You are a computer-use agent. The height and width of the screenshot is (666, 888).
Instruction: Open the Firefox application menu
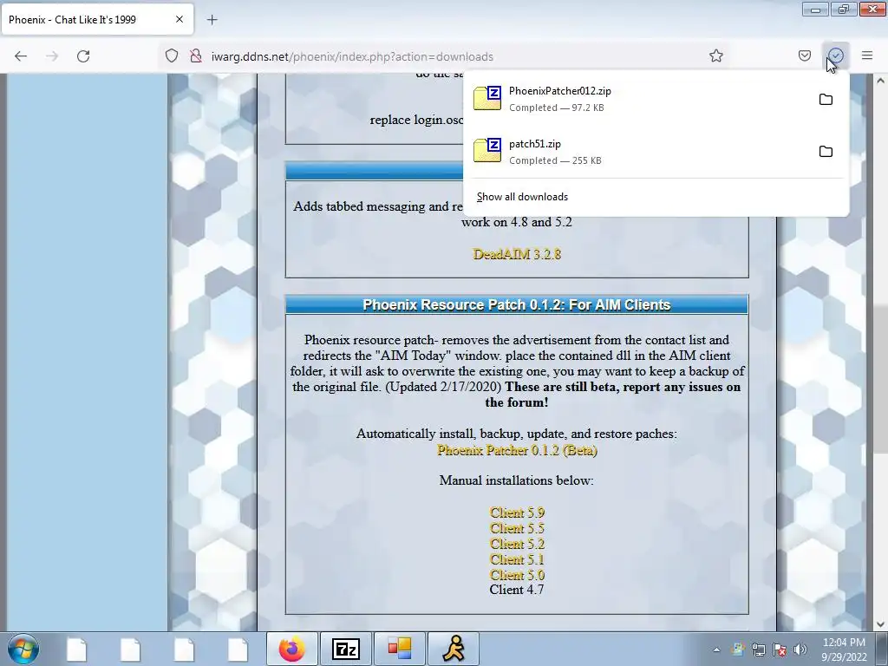tap(867, 55)
